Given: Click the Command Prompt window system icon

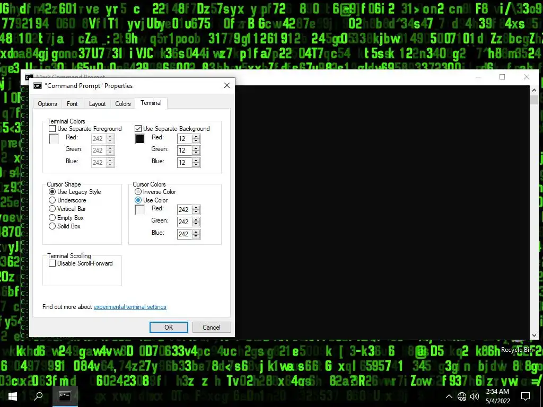Looking at the screenshot, I should [30, 77].
